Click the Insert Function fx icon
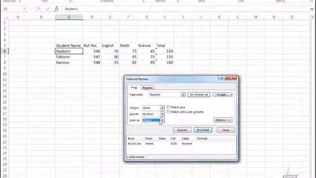This screenshot has width=316, height=178. pos(56,9)
